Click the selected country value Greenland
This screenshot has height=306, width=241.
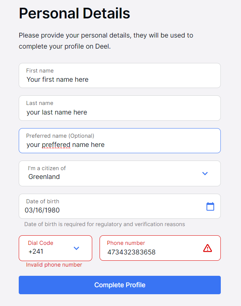(x=44, y=177)
